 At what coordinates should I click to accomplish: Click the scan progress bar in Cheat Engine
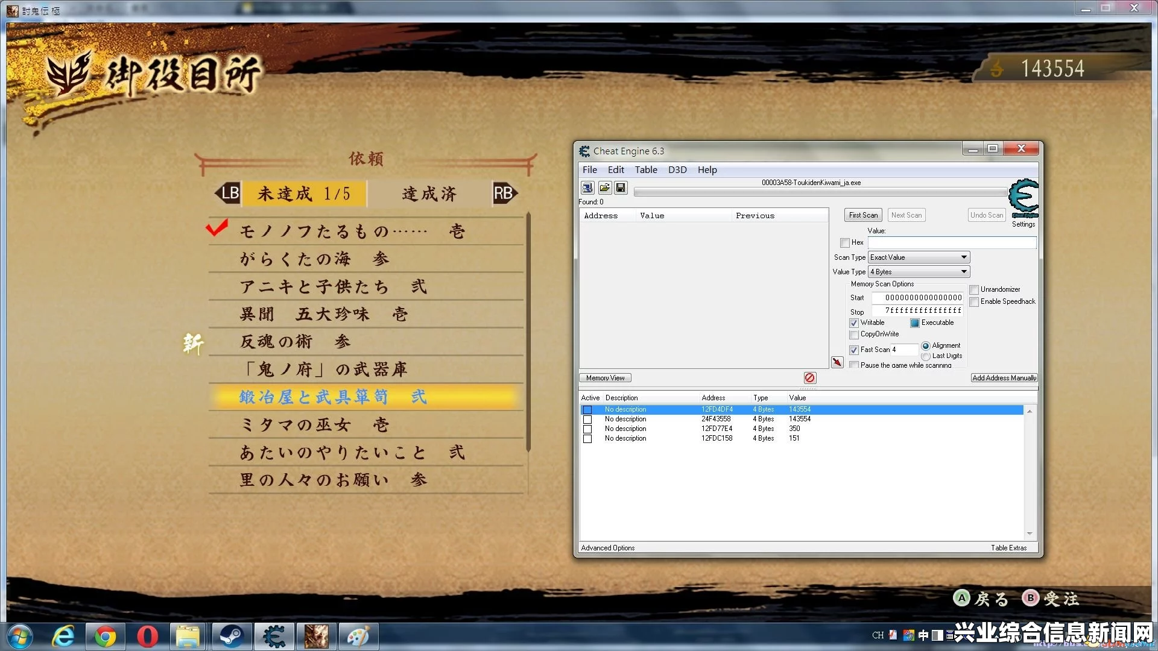click(x=820, y=192)
